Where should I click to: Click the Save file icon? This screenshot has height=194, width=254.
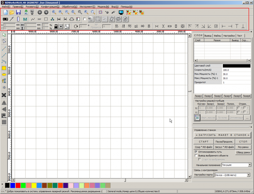click(19, 12)
